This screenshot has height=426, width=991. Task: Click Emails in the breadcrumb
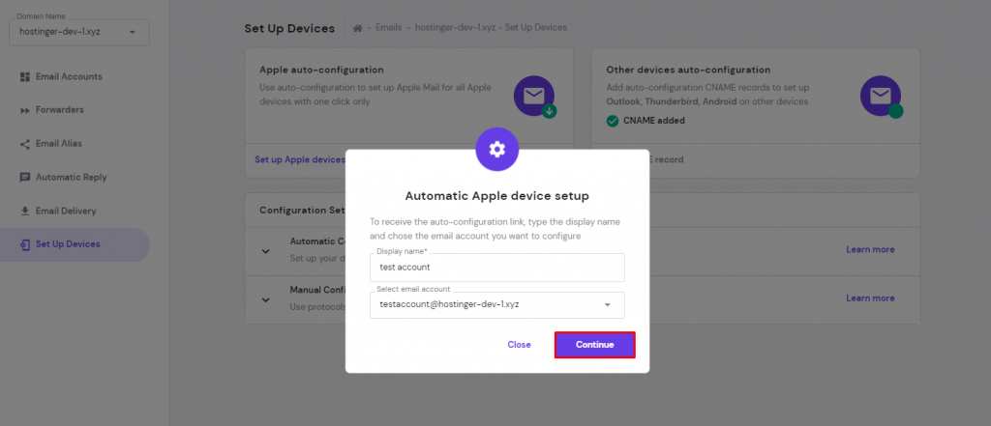tap(388, 28)
